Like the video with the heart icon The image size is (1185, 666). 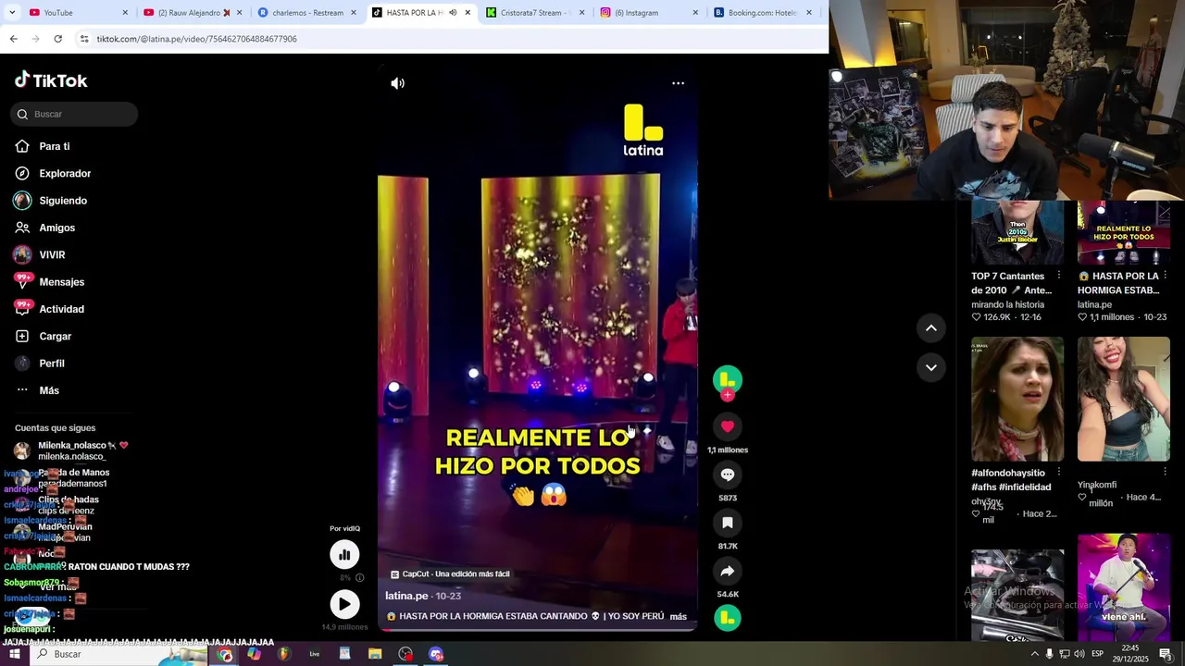click(x=728, y=426)
